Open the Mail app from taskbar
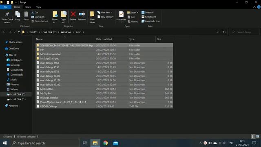 coord(115,143)
